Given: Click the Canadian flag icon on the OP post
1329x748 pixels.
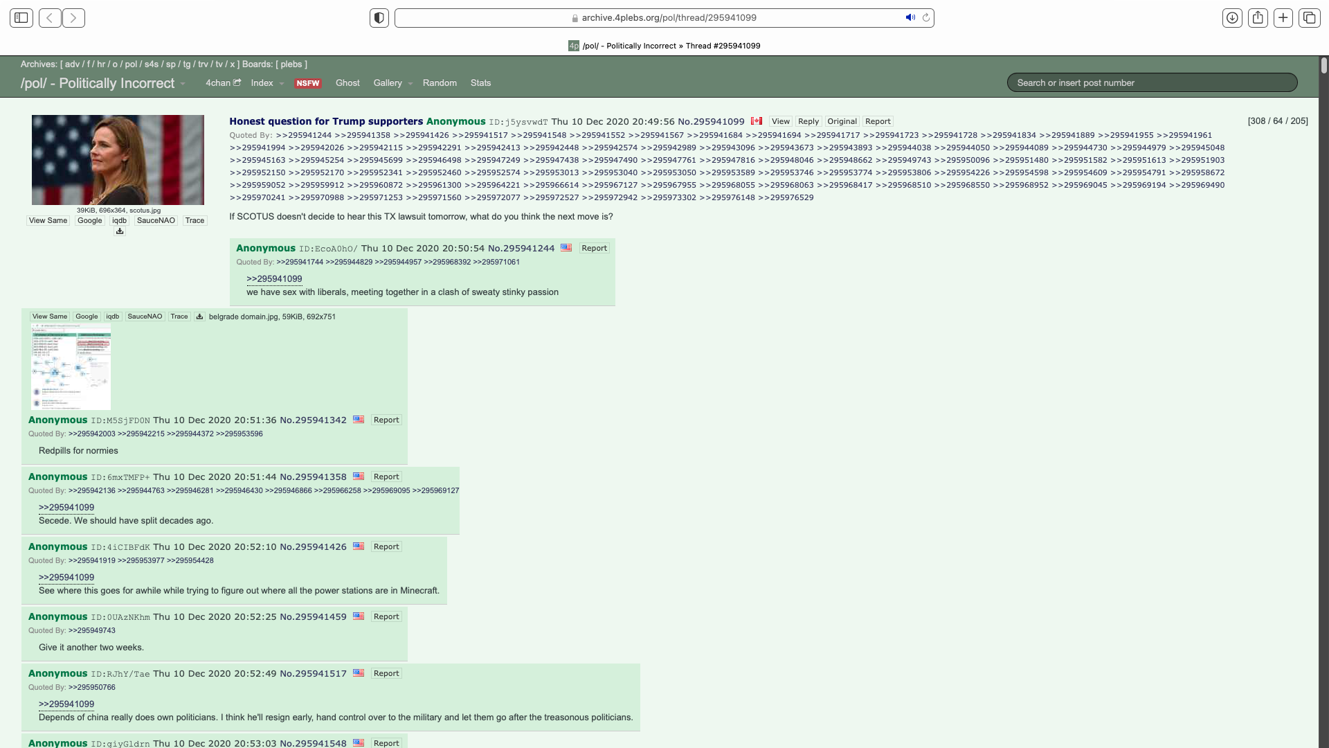Looking at the screenshot, I should tap(757, 121).
